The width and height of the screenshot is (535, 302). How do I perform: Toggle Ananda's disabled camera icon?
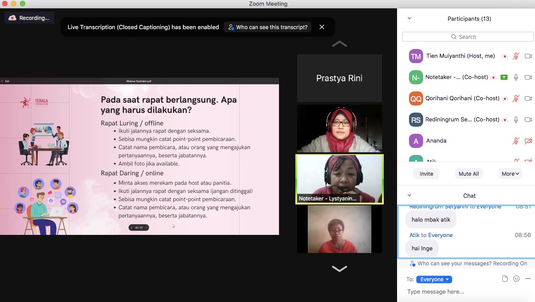[x=528, y=141]
